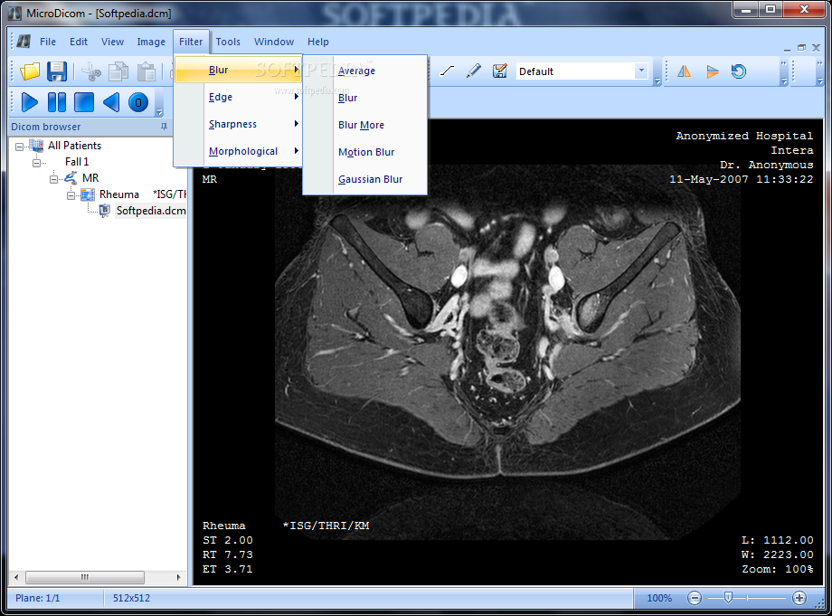The width and height of the screenshot is (832, 616).
Task: Open the File menu
Action: coord(48,42)
